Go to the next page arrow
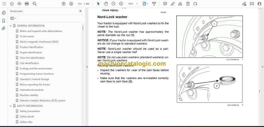264x127 pixels. coord(71,4)
